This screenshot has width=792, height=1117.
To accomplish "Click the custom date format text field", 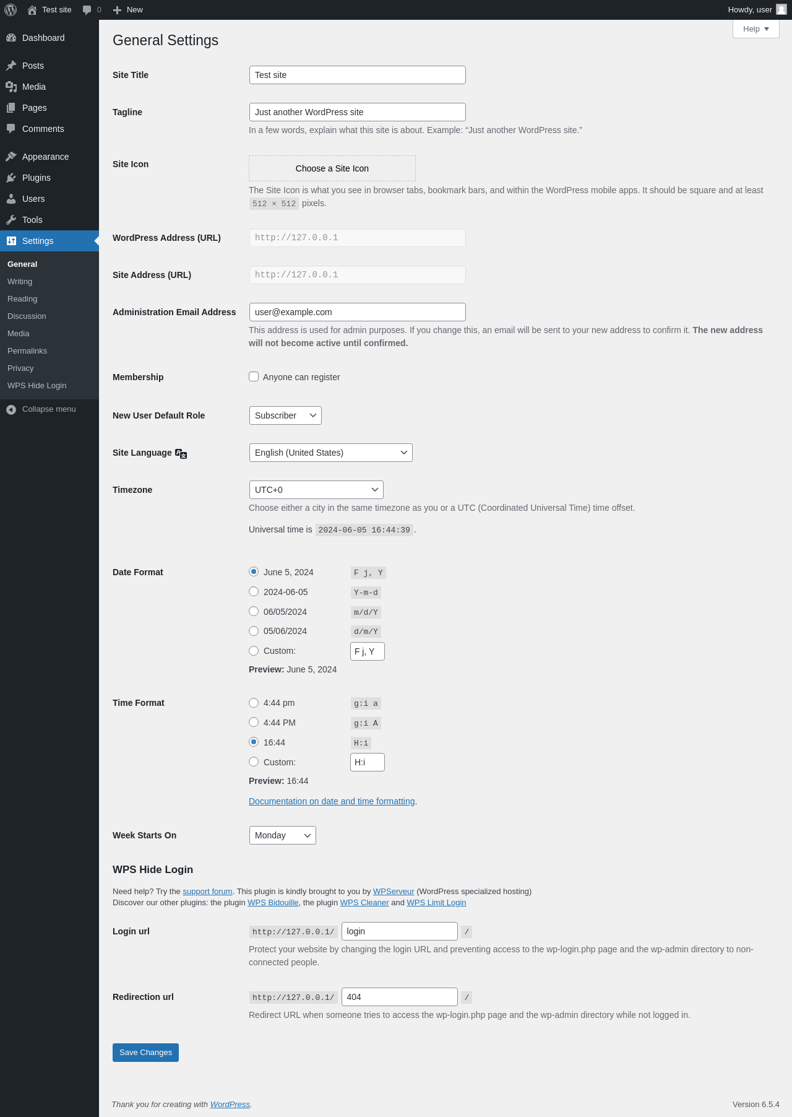I will click(368, 651).
